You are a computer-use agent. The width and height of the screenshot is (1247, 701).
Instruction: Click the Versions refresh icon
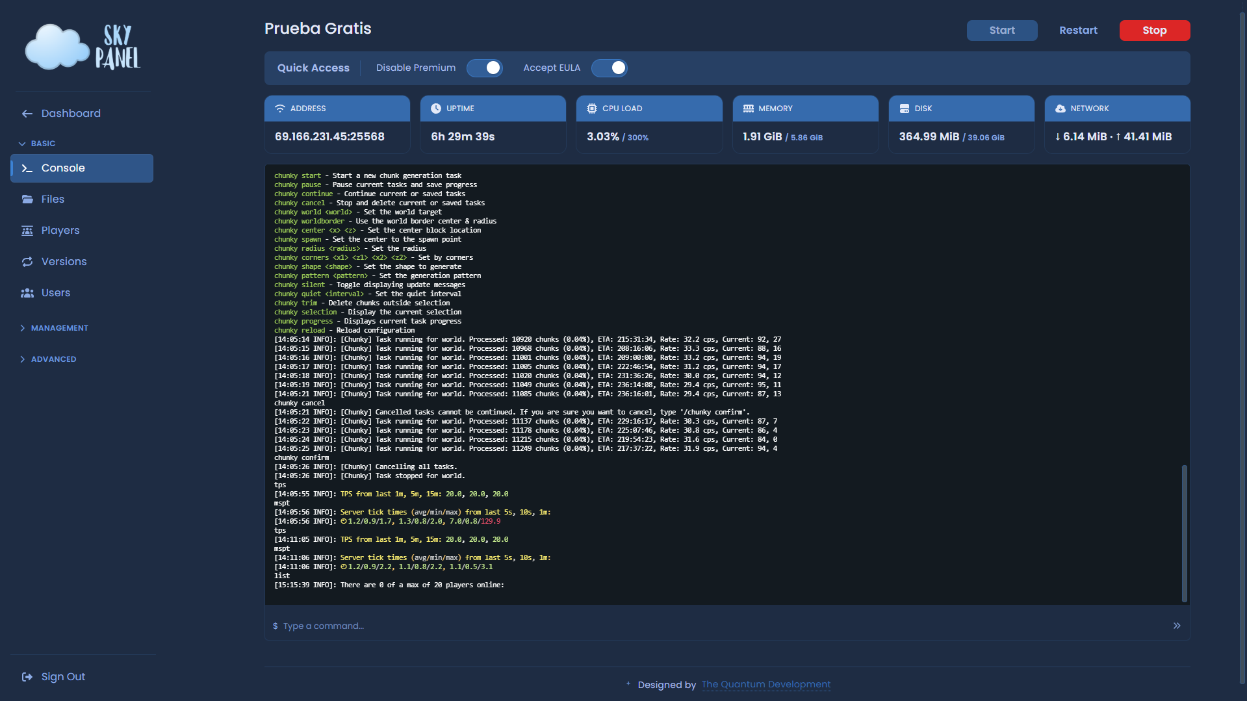click(27, 262)
